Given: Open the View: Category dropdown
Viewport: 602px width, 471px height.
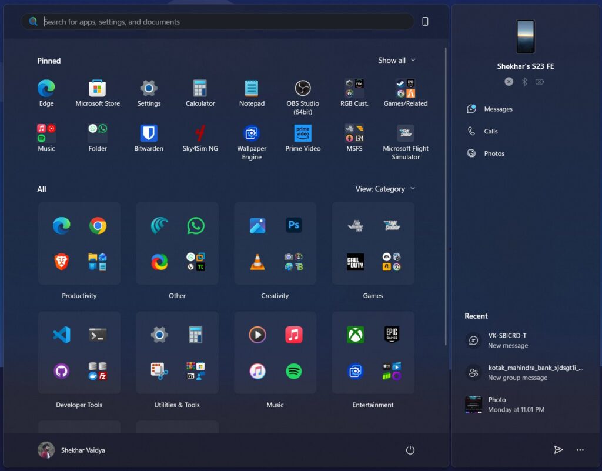Looking at the screenshot, I should tap(386, 189).
